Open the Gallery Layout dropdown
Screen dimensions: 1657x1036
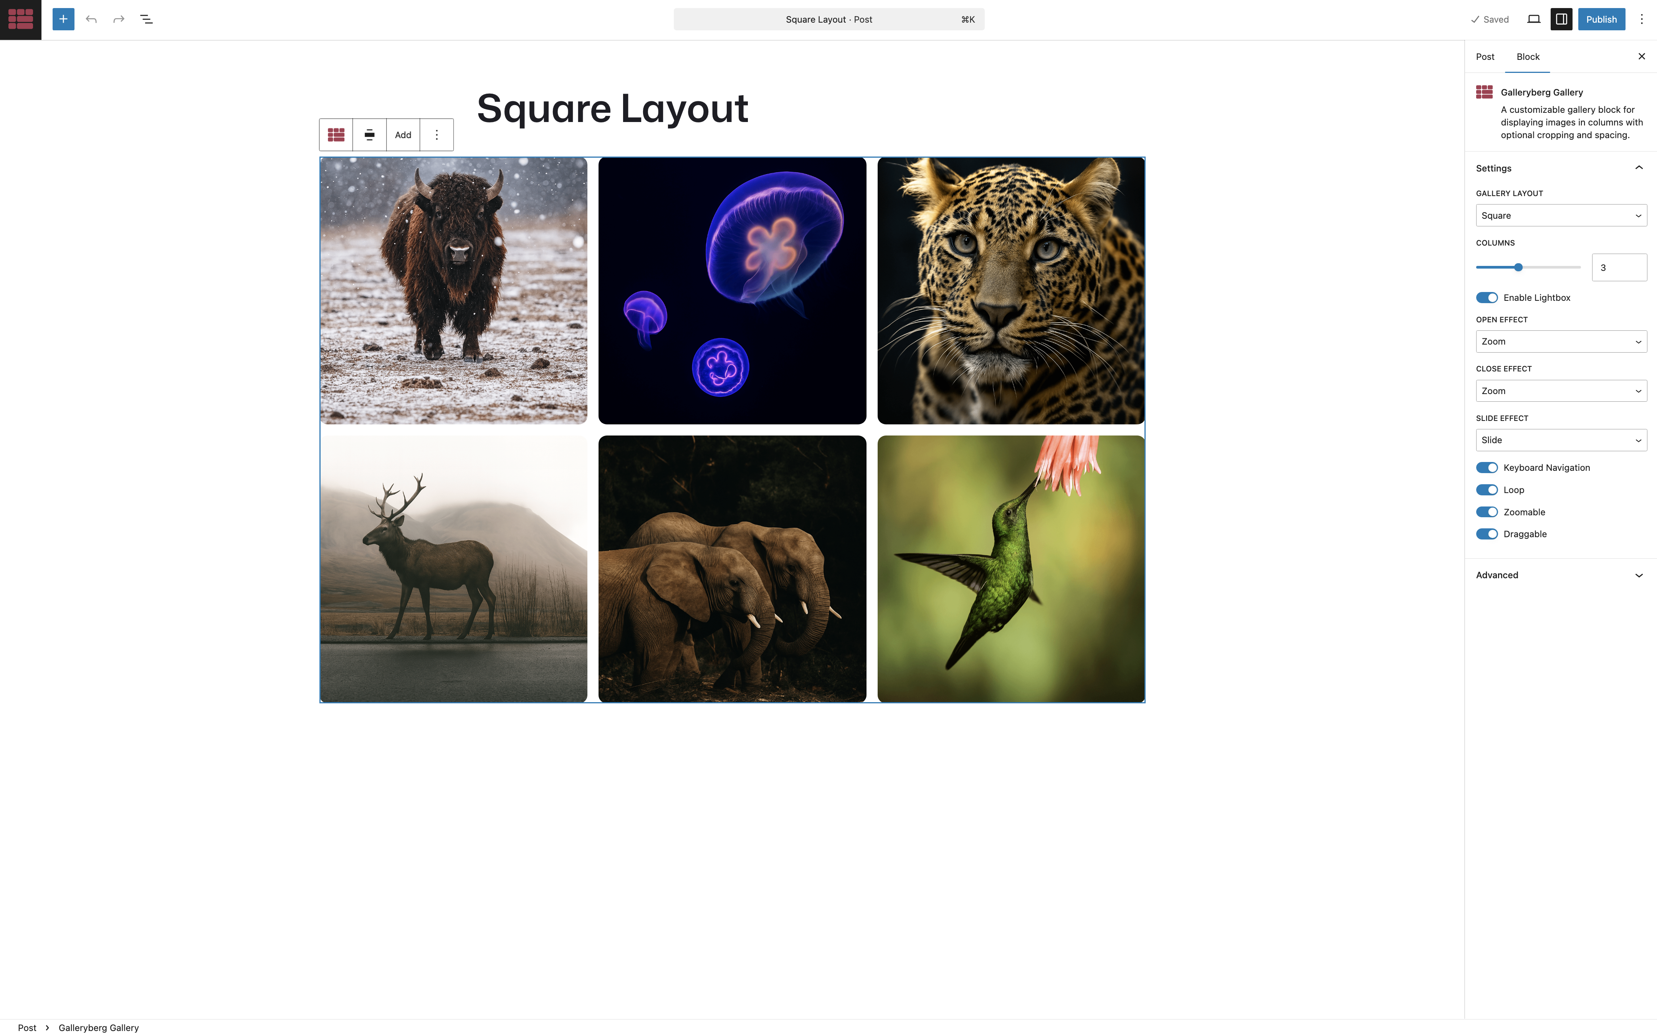[1561, 215]
